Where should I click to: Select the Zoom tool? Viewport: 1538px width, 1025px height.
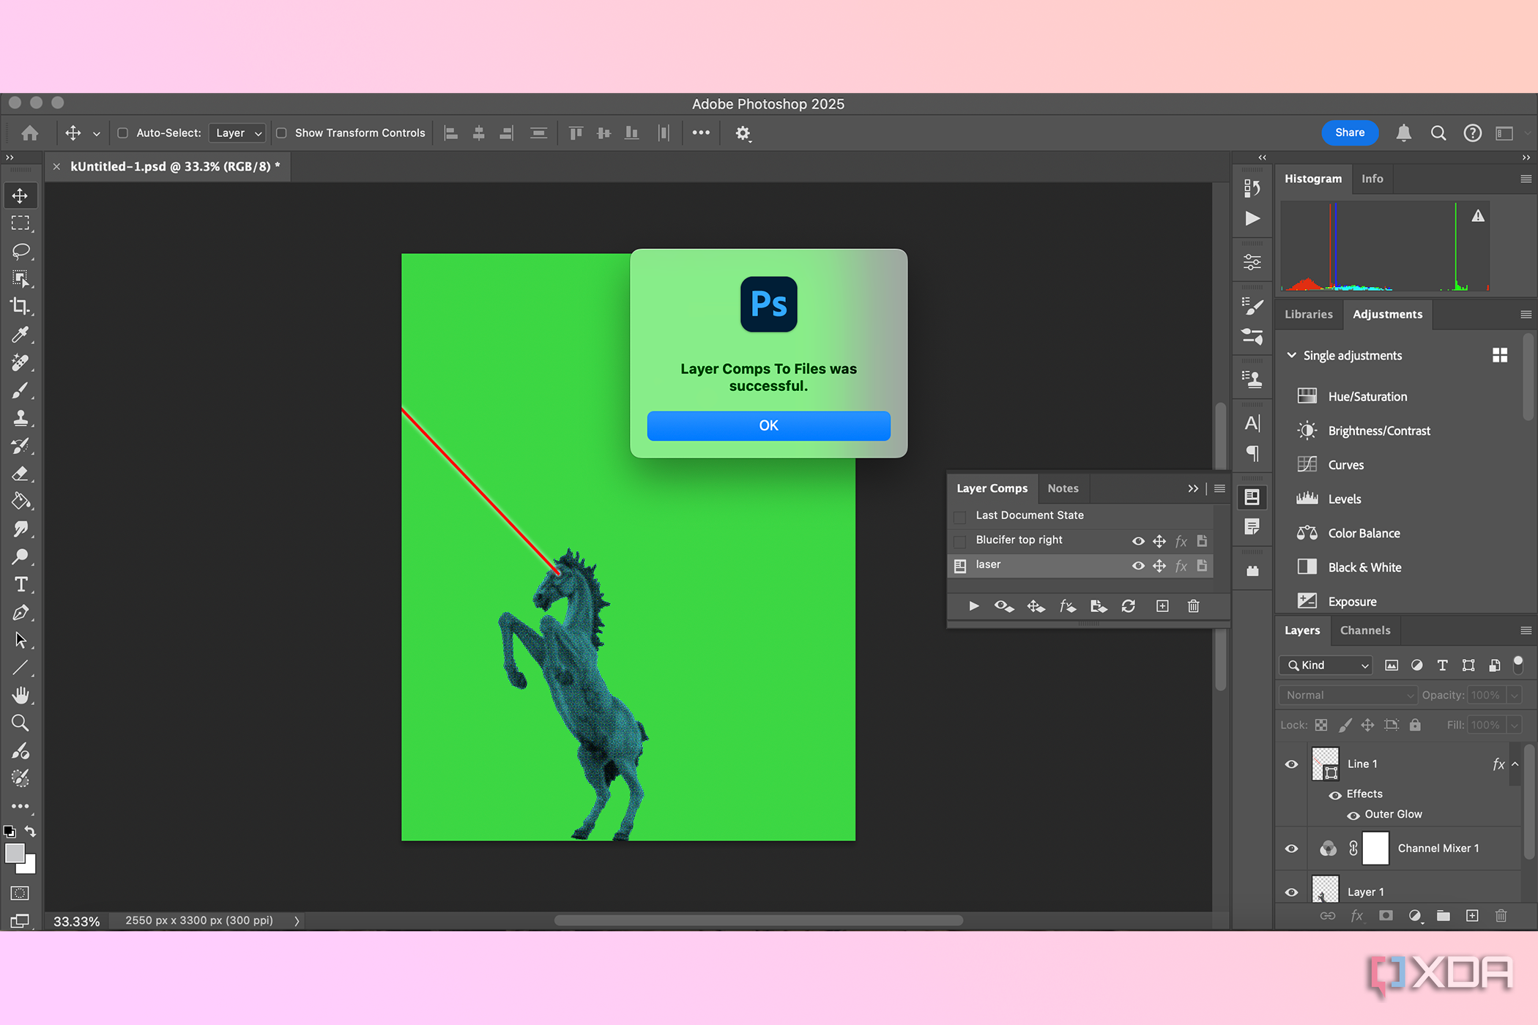click(21, 723)
